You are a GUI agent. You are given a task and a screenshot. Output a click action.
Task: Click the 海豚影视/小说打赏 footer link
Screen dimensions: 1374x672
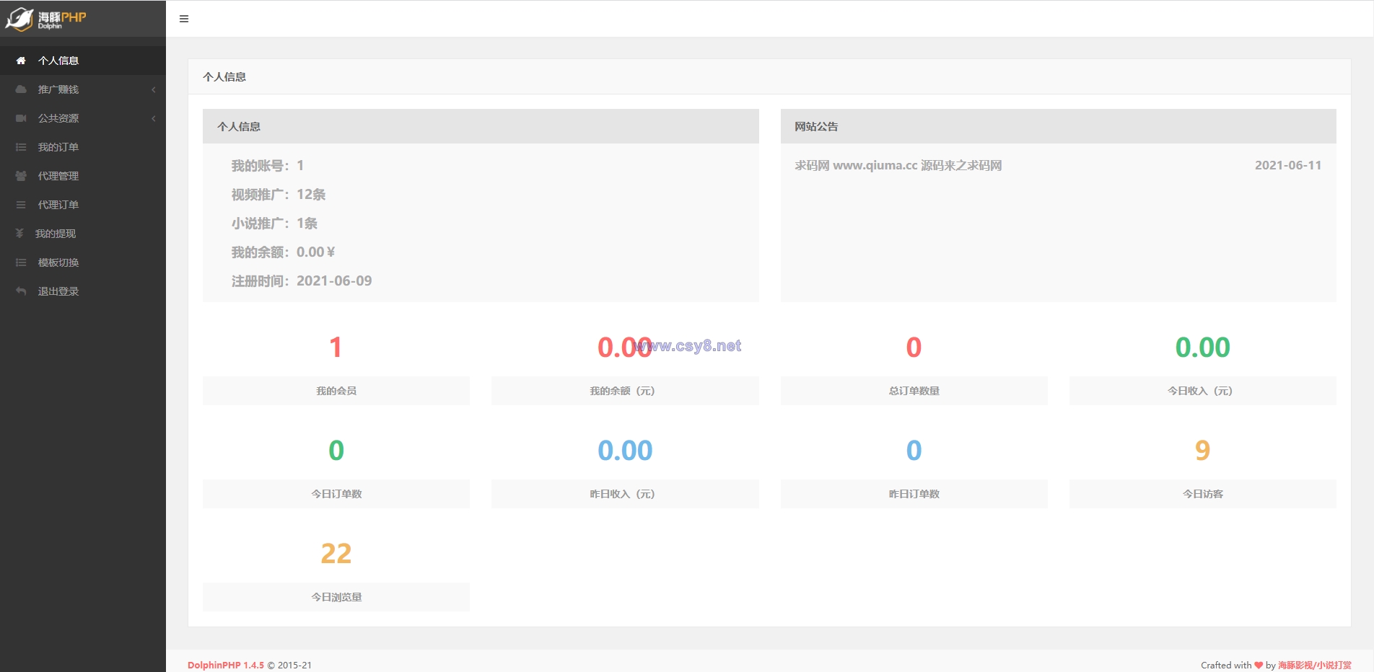coord(1315,666)
